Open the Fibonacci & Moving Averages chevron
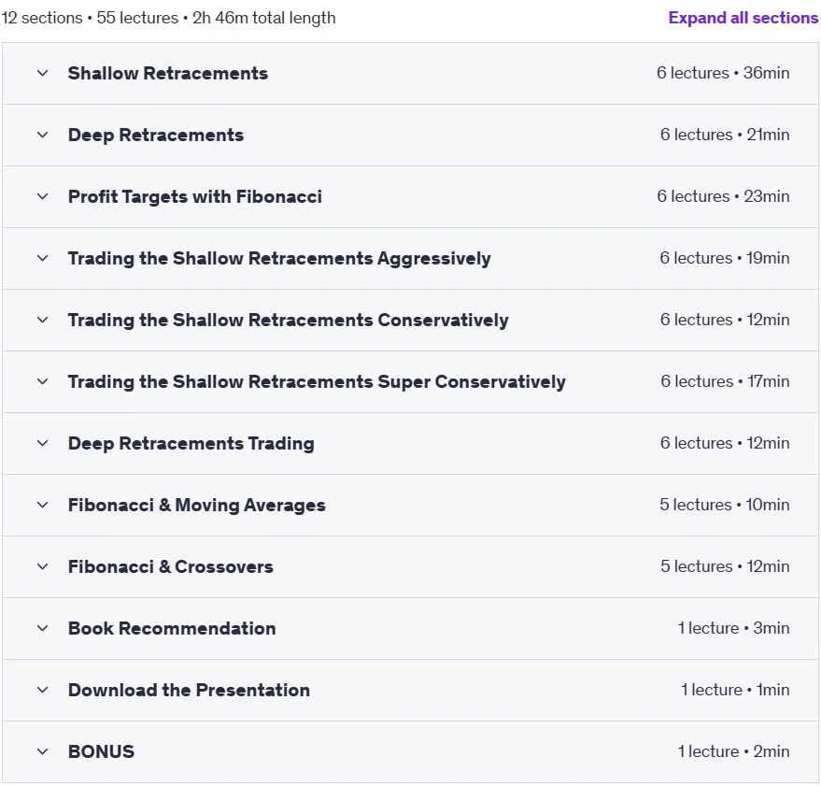Image resolution: width=821 pixels, height=786 pixels. pos(42,505)
